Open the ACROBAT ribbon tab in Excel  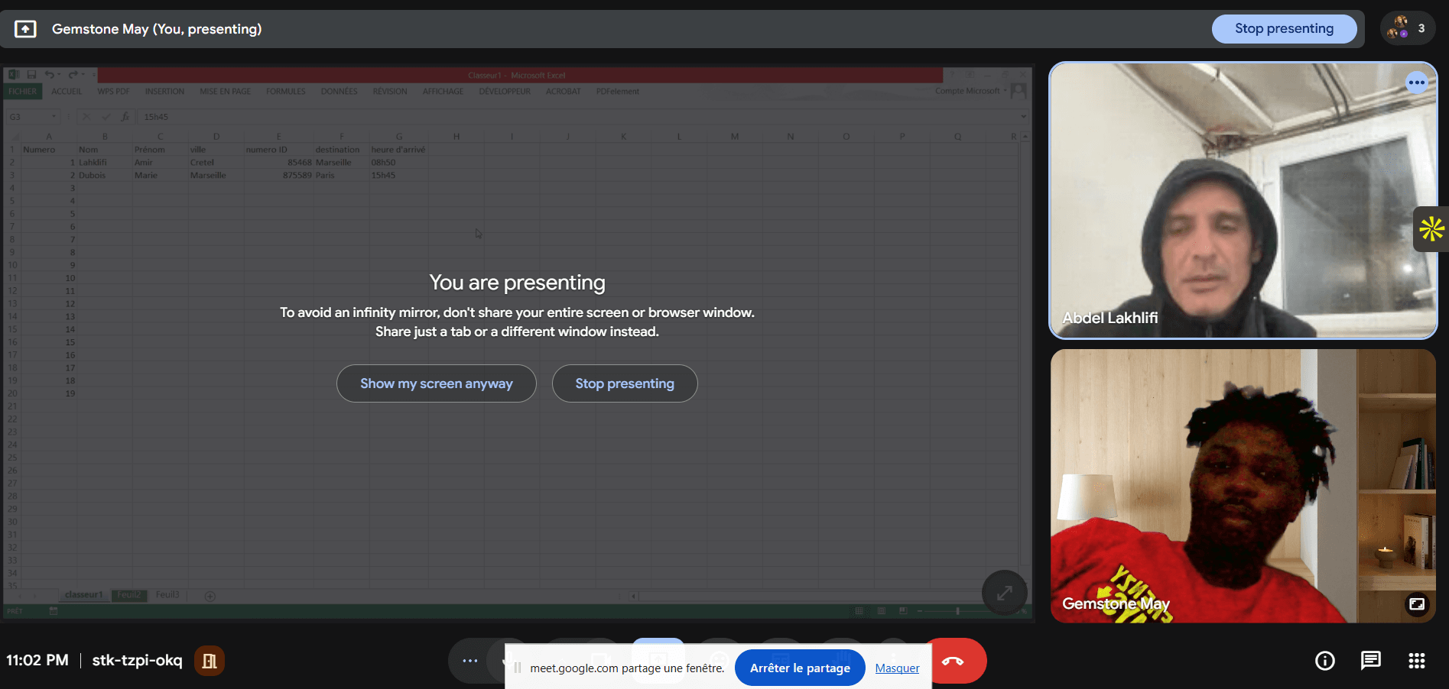[564, 92]
